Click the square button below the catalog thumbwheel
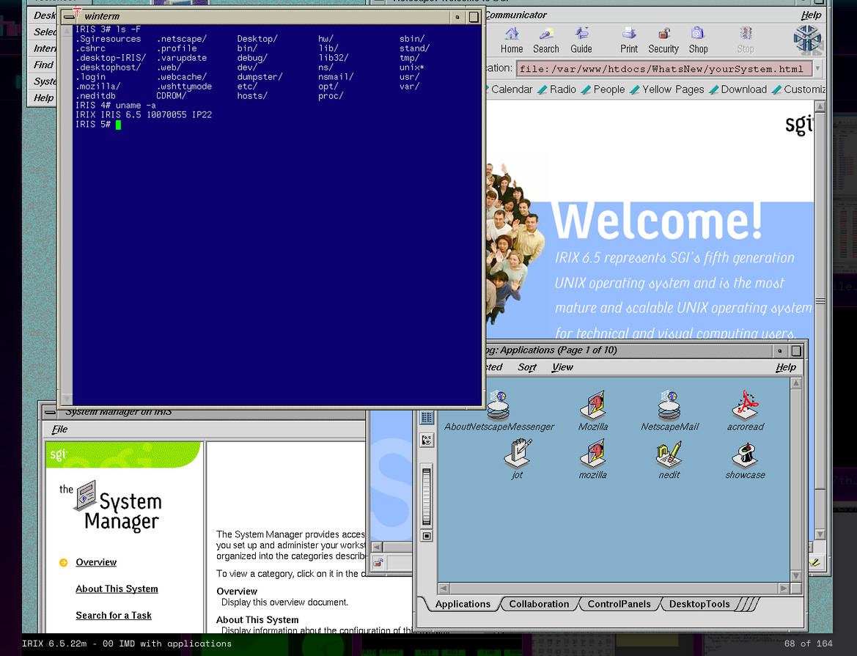 click(x=427, y=537)
